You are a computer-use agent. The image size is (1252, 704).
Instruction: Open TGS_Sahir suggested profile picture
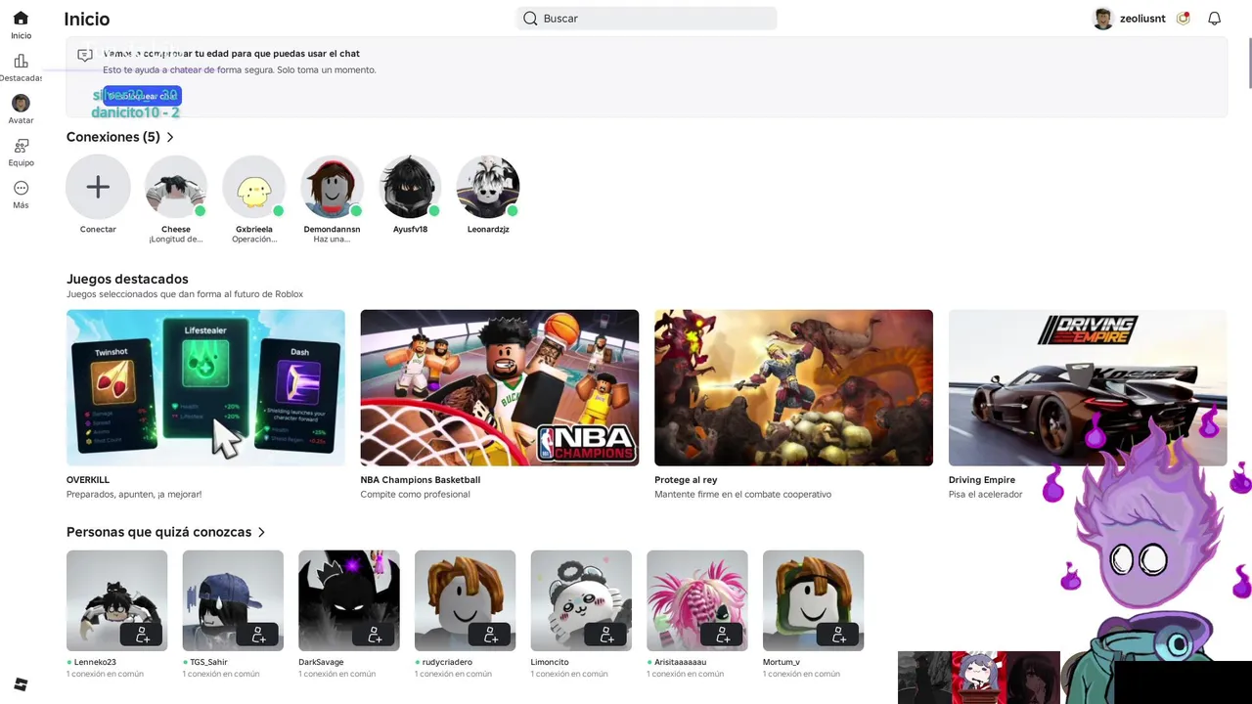(233, 600)
